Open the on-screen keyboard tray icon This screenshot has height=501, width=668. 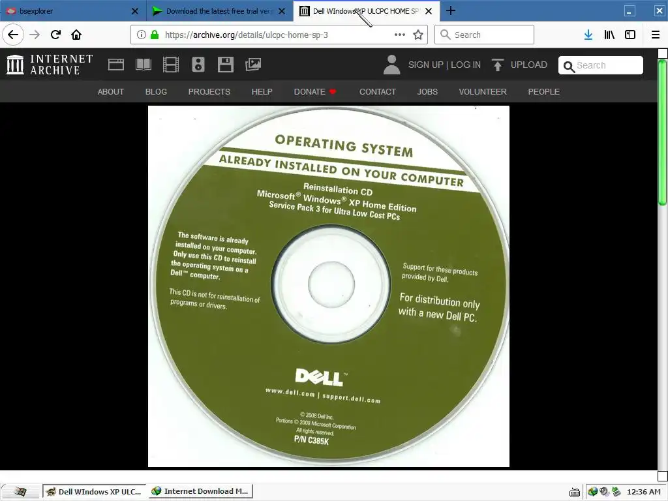coord(575,492)
